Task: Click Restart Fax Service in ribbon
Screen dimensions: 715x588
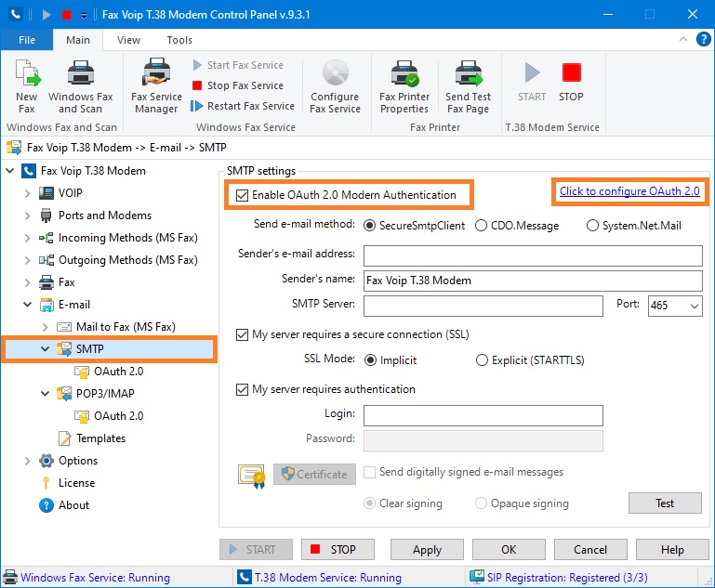Action: (x=243, y=106)
